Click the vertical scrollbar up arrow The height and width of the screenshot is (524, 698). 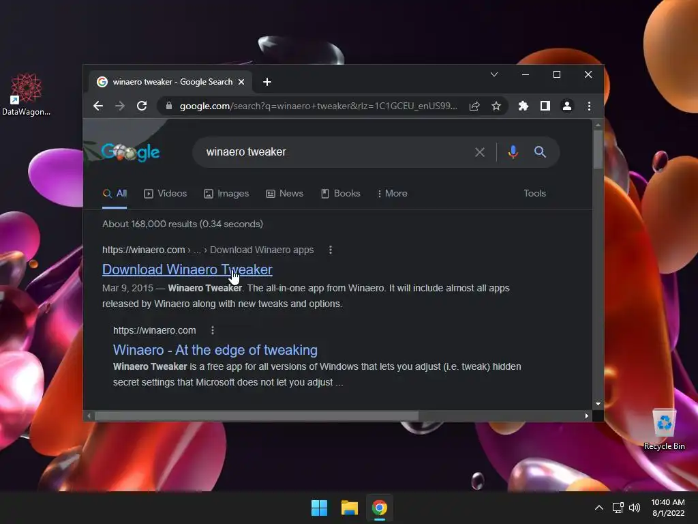(x=598, y=126)
